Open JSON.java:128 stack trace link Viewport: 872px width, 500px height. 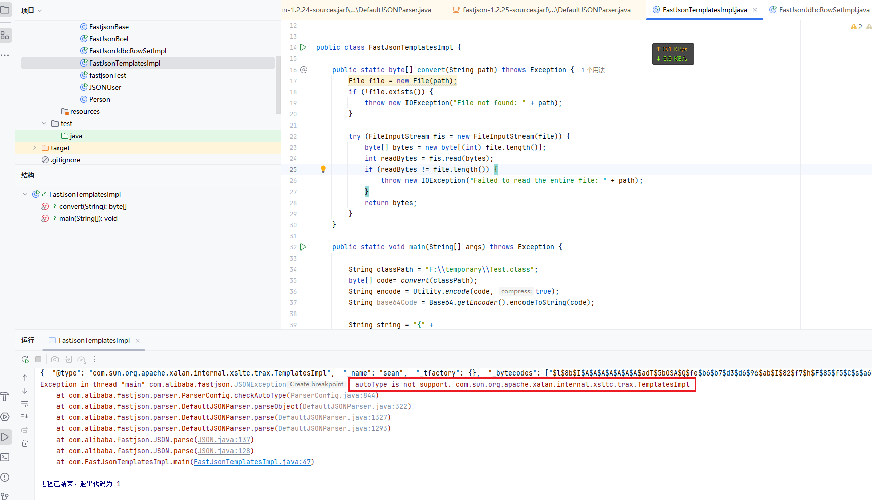pyautogui.click(x=224, y=451)
